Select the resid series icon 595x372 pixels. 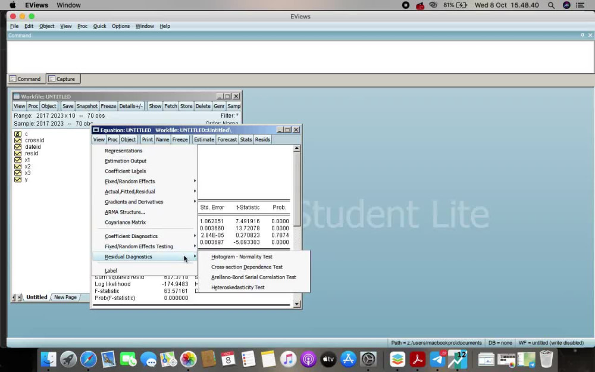click(x=17, y=154)
